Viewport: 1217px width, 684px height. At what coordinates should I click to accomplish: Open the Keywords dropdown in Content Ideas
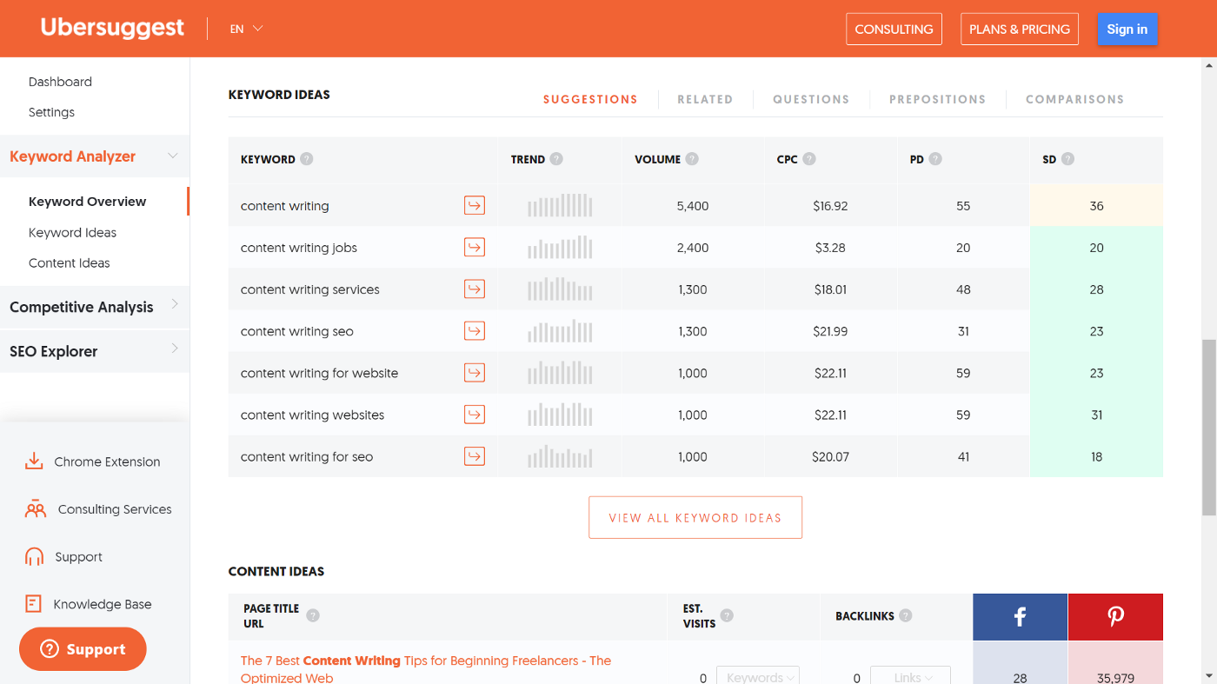click(x=757, y=675)
